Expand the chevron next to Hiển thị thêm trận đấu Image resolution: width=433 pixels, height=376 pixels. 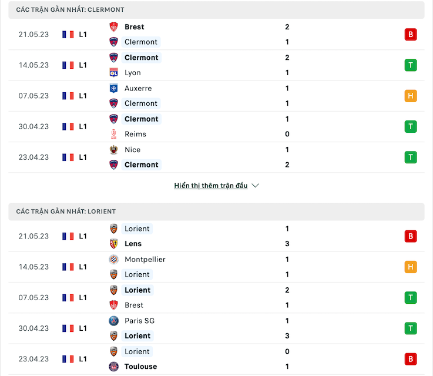[256, 186]
